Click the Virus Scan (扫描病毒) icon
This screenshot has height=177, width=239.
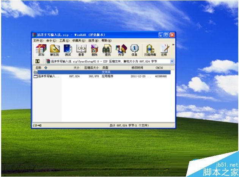pos(150,50)
